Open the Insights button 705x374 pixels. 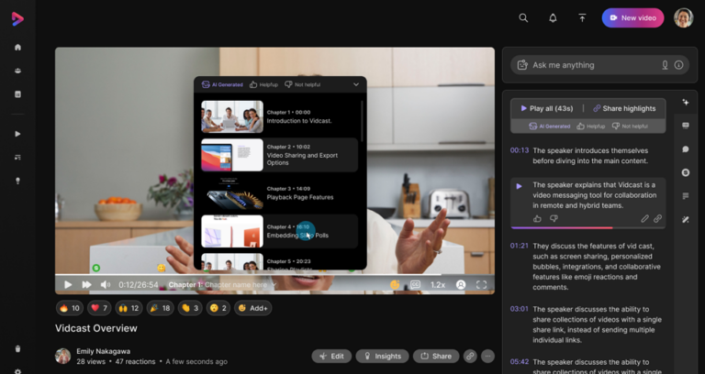pos(382,356)
